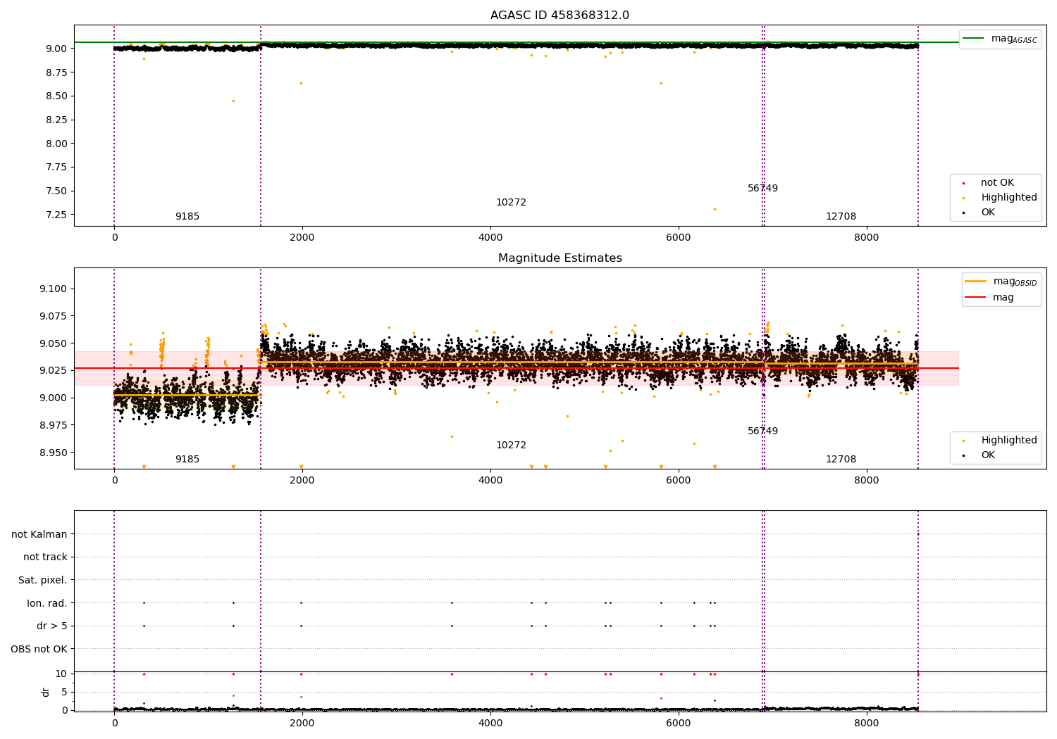The image size is (1057, 739).
Task: Click obsid label 10272 in top plot
Action: coord(511,203)
